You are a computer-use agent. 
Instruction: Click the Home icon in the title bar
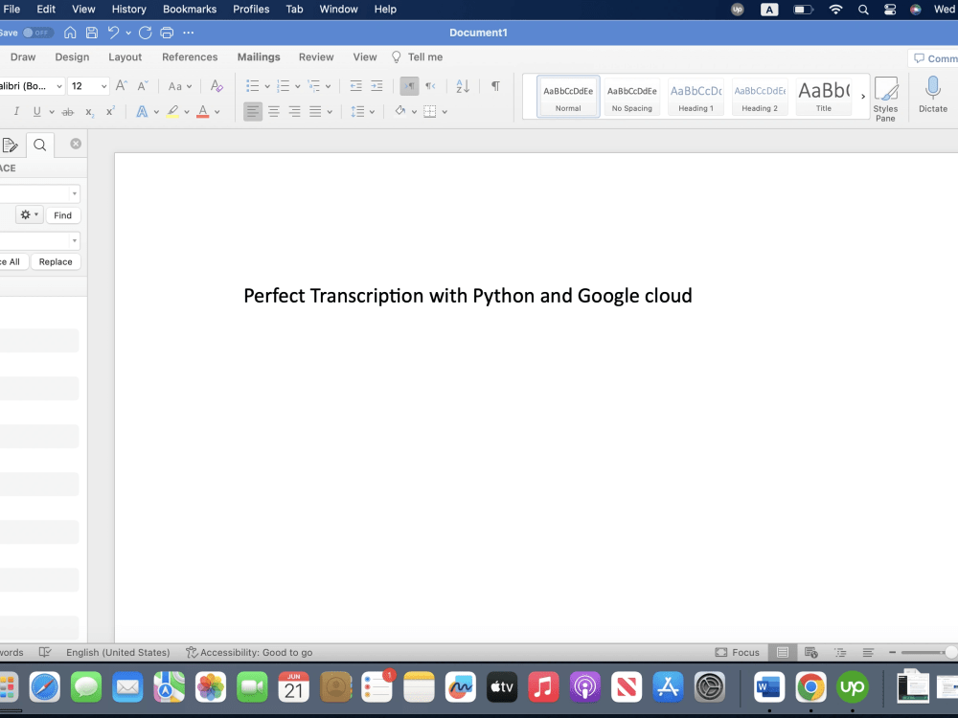[x=70, y=33]
